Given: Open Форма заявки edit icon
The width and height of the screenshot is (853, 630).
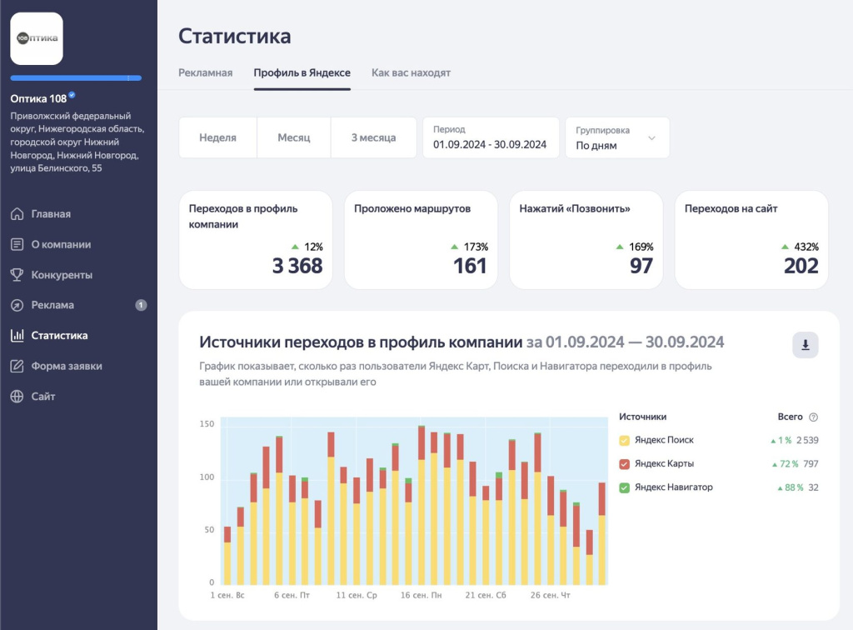Looking at the screenshot, I should 17,366.
